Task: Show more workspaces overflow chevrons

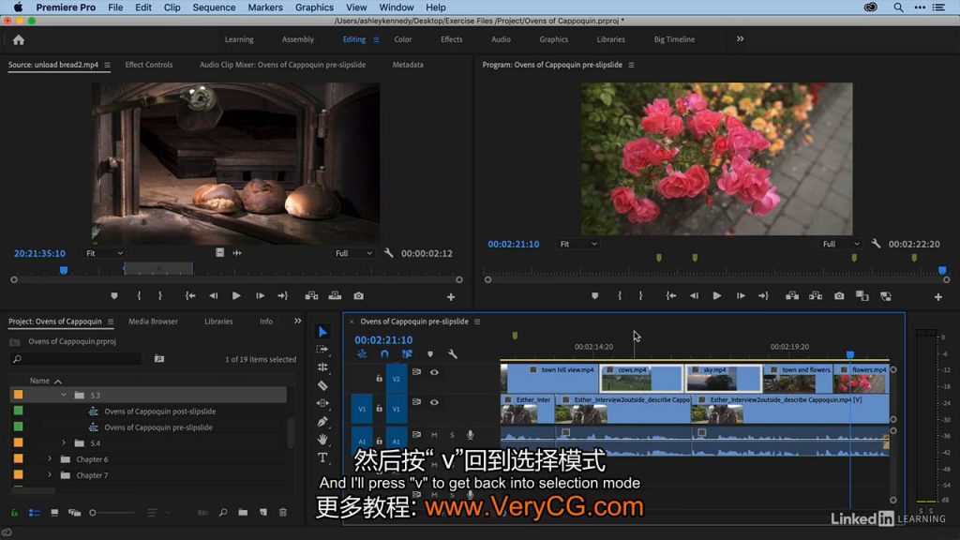Action: (741, 39)
